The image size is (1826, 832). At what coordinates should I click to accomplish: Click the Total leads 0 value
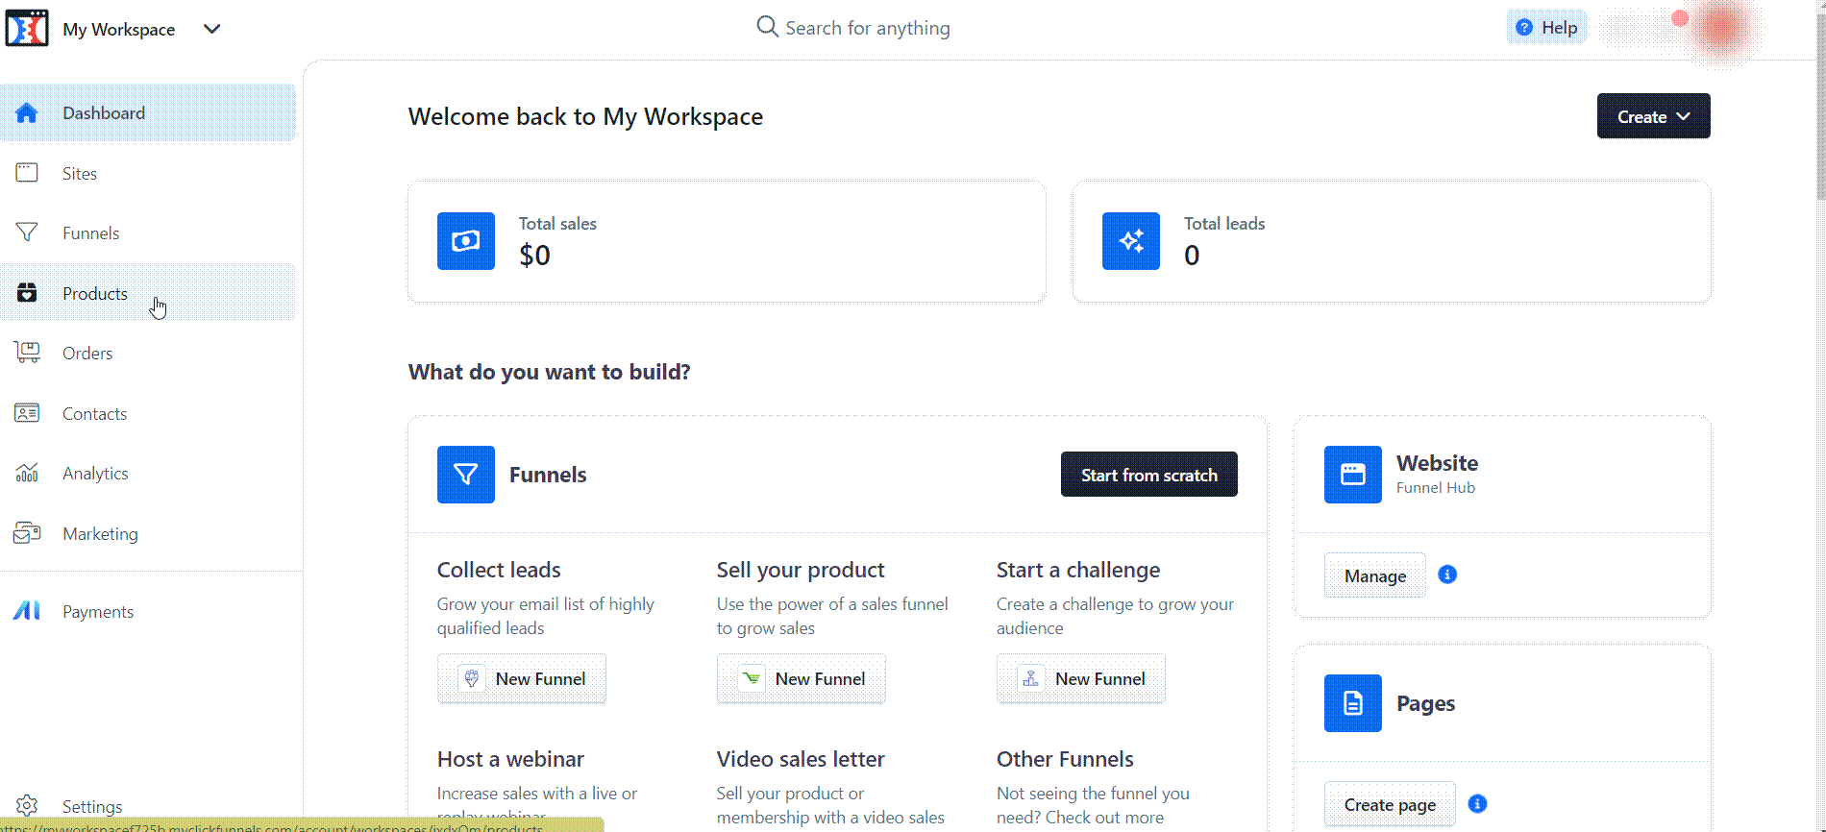click(1192, 256)
